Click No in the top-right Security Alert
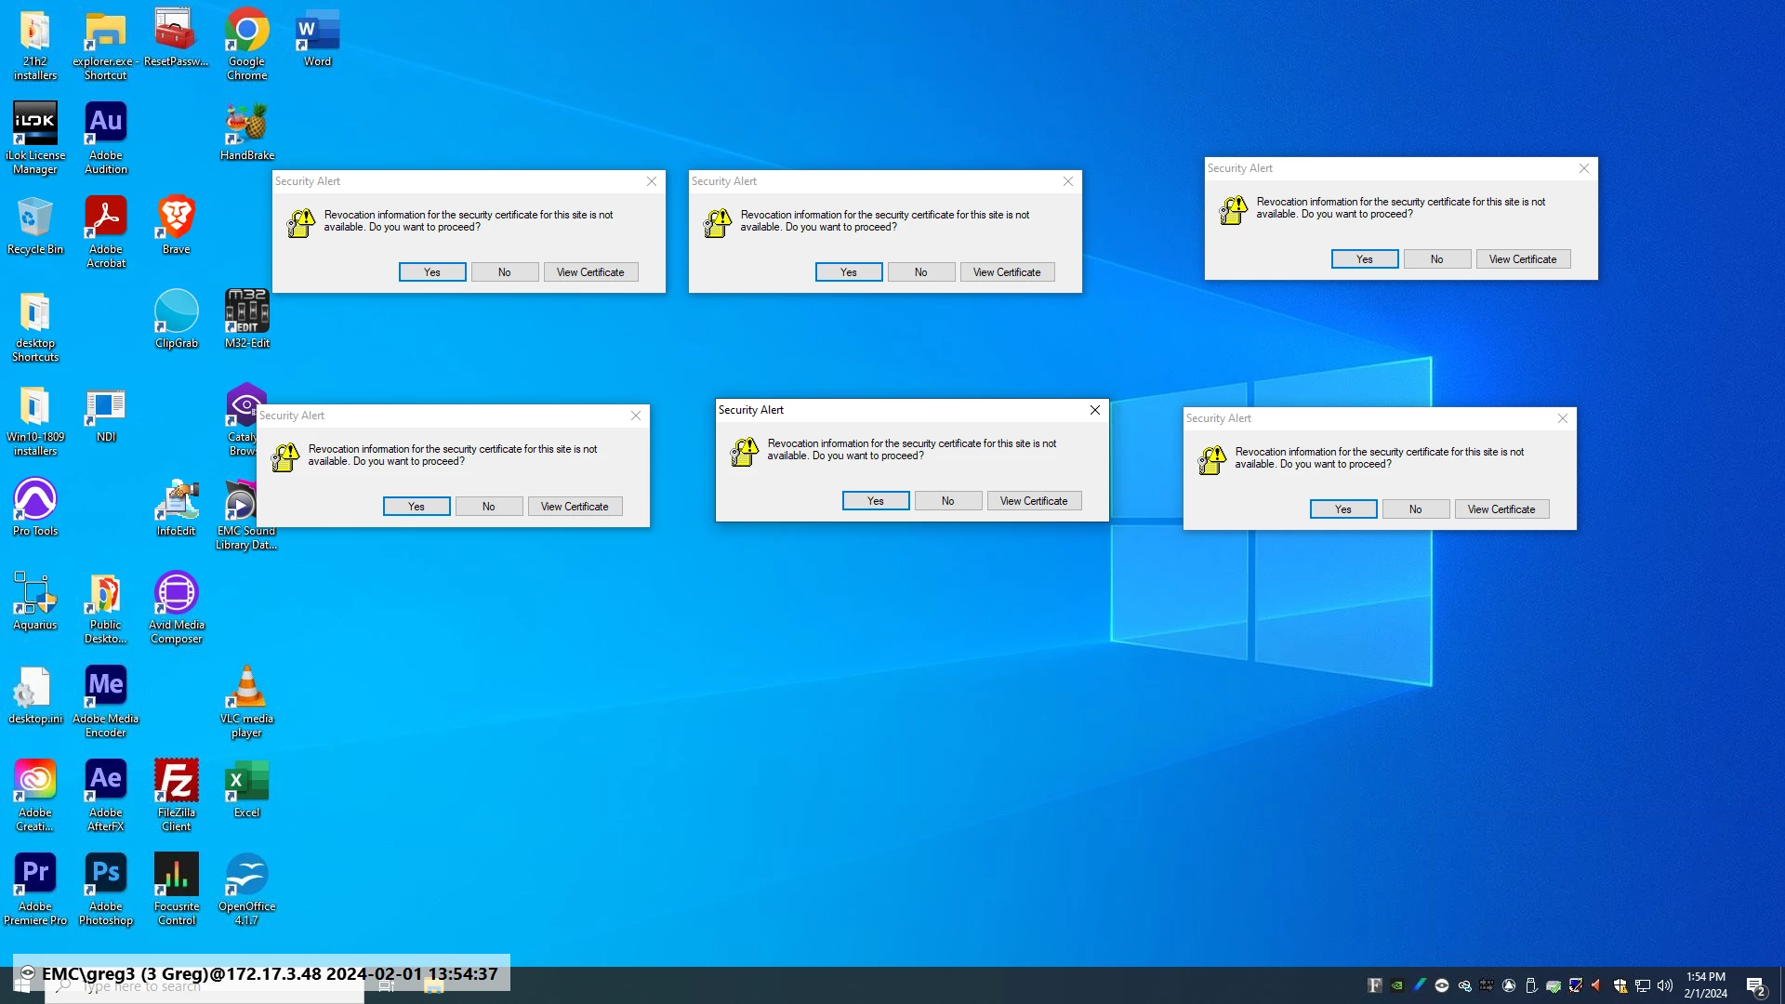1785x1004 pixels. pyautogui.click(x=1436, y=259)
